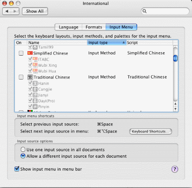
Task: Click the Pinyin label
Action: 44,107
